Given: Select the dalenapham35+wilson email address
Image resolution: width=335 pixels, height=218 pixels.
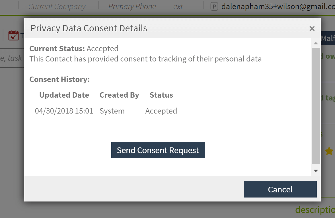Looking at the screenshot, I should click(278, 7).
